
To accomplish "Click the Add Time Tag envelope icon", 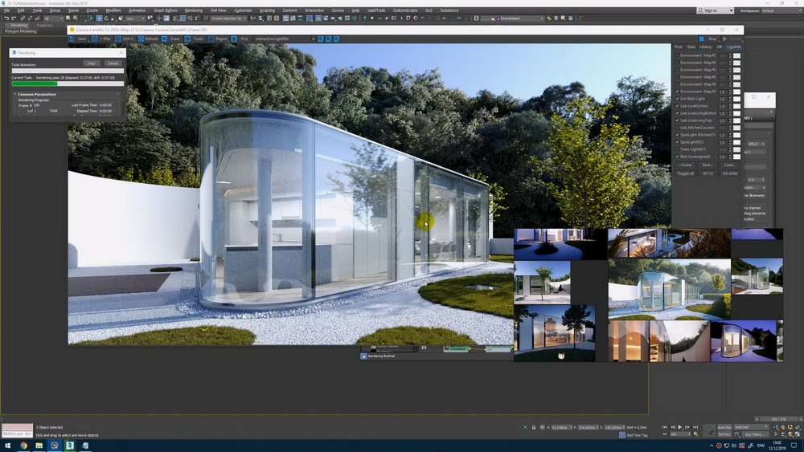I will 622,435.
